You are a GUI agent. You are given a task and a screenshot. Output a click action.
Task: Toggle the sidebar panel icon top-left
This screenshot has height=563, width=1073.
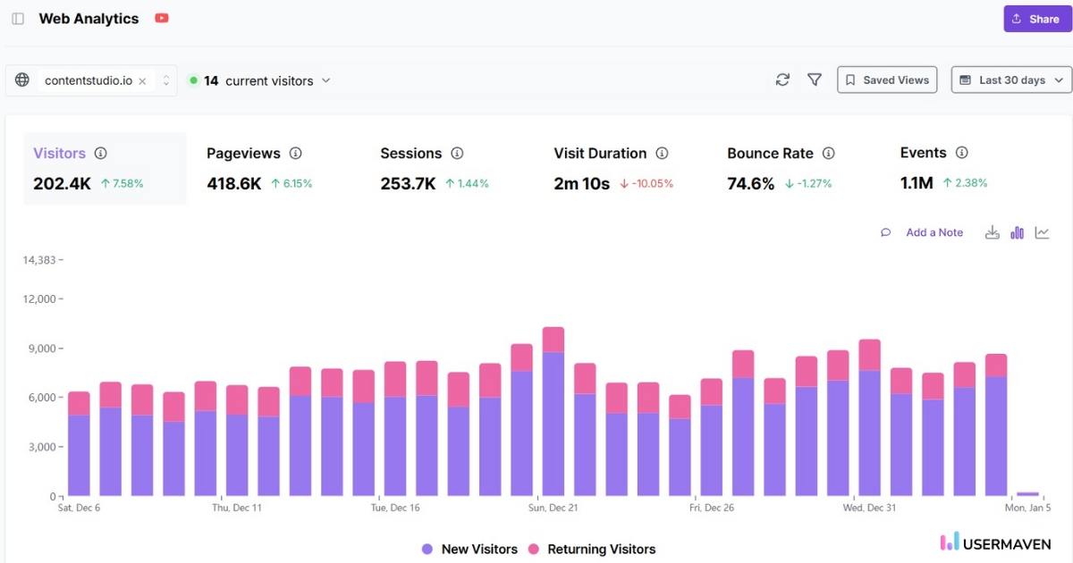17,18
